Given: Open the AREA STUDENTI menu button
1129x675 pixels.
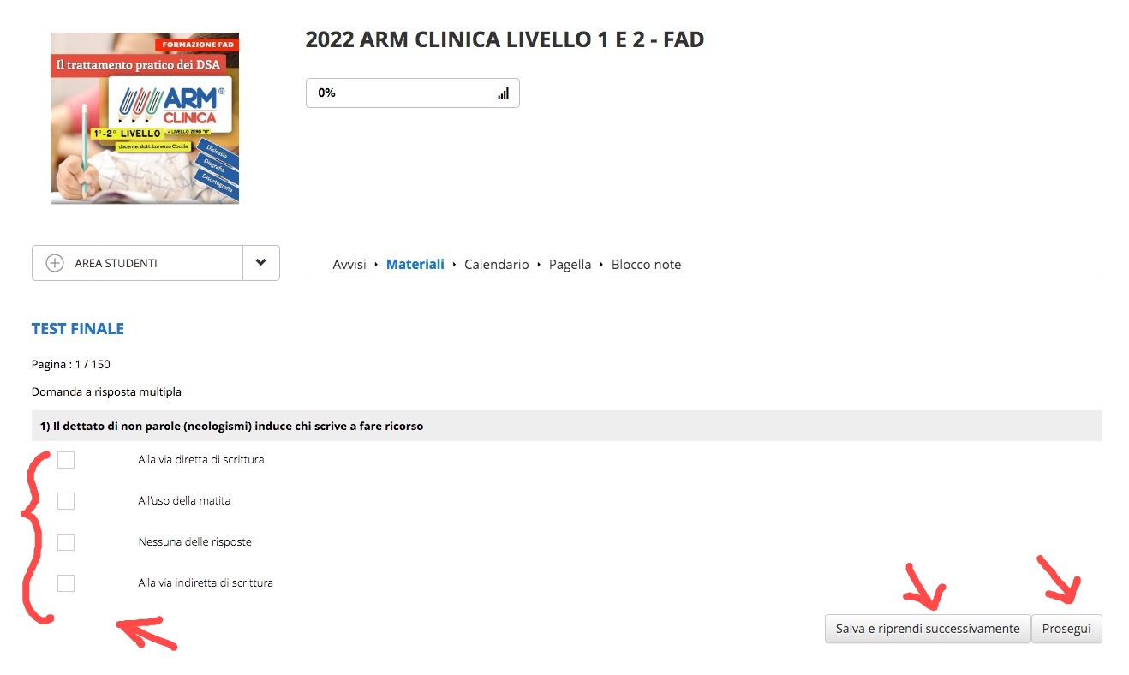Looking at the screenshot, I should pos(137,263).
